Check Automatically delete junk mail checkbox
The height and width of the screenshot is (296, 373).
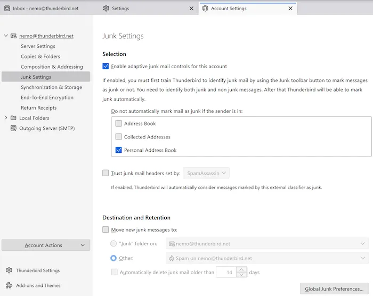pos(114,272)
